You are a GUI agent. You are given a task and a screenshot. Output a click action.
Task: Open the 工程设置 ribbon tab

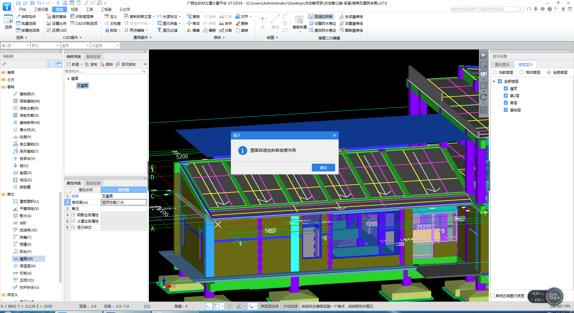41,9
